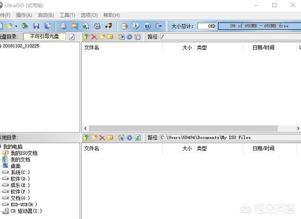
Task: Sort image list by 文件名 column
Action: click(x=122, y=47)
